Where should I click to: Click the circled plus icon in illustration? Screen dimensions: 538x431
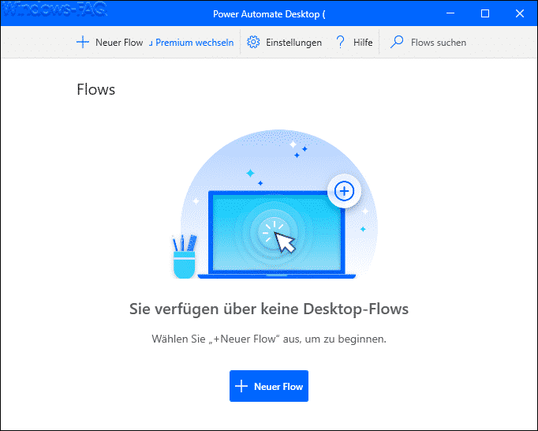pyautogui.click(x=344, y=191)
